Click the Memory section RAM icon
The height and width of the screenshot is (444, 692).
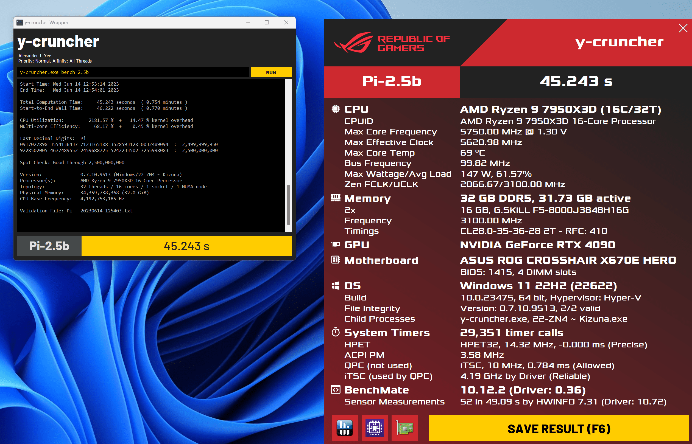[336, 198]
